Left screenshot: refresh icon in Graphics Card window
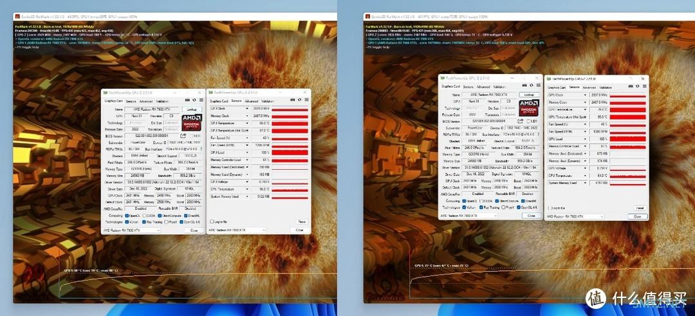This screenshot has width=695, height=316. point(194,100)
